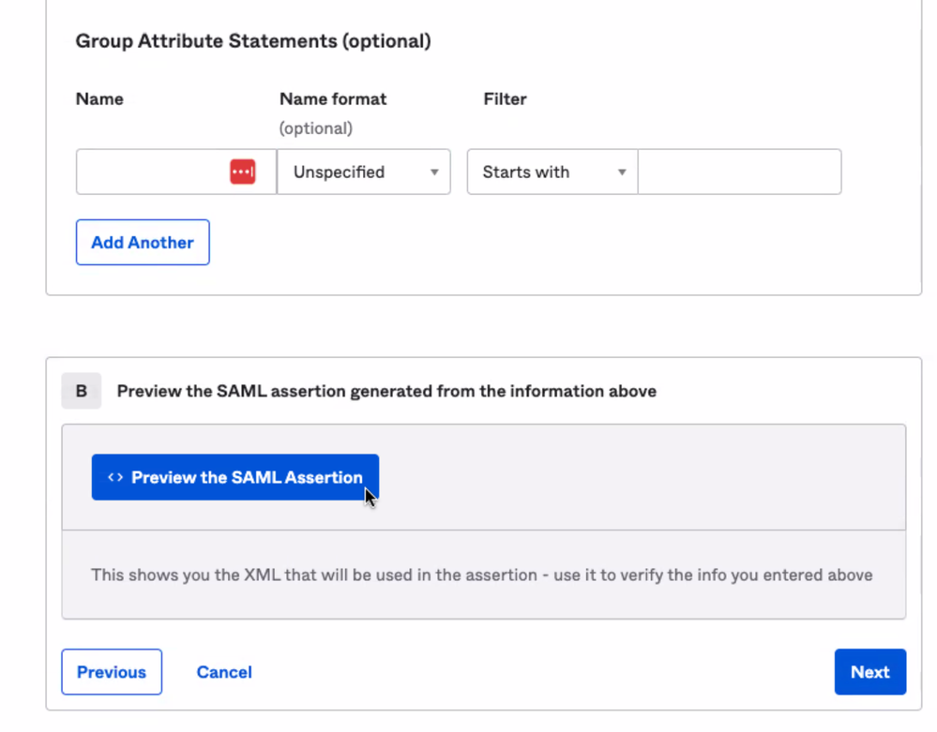Click the section B heading text
The width and height of the screenshot is (937, 732).
386,391
